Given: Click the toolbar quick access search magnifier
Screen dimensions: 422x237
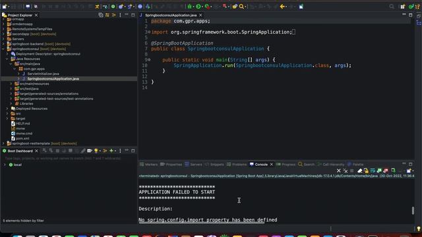Looking at the screenshot, I should [392, 7].
